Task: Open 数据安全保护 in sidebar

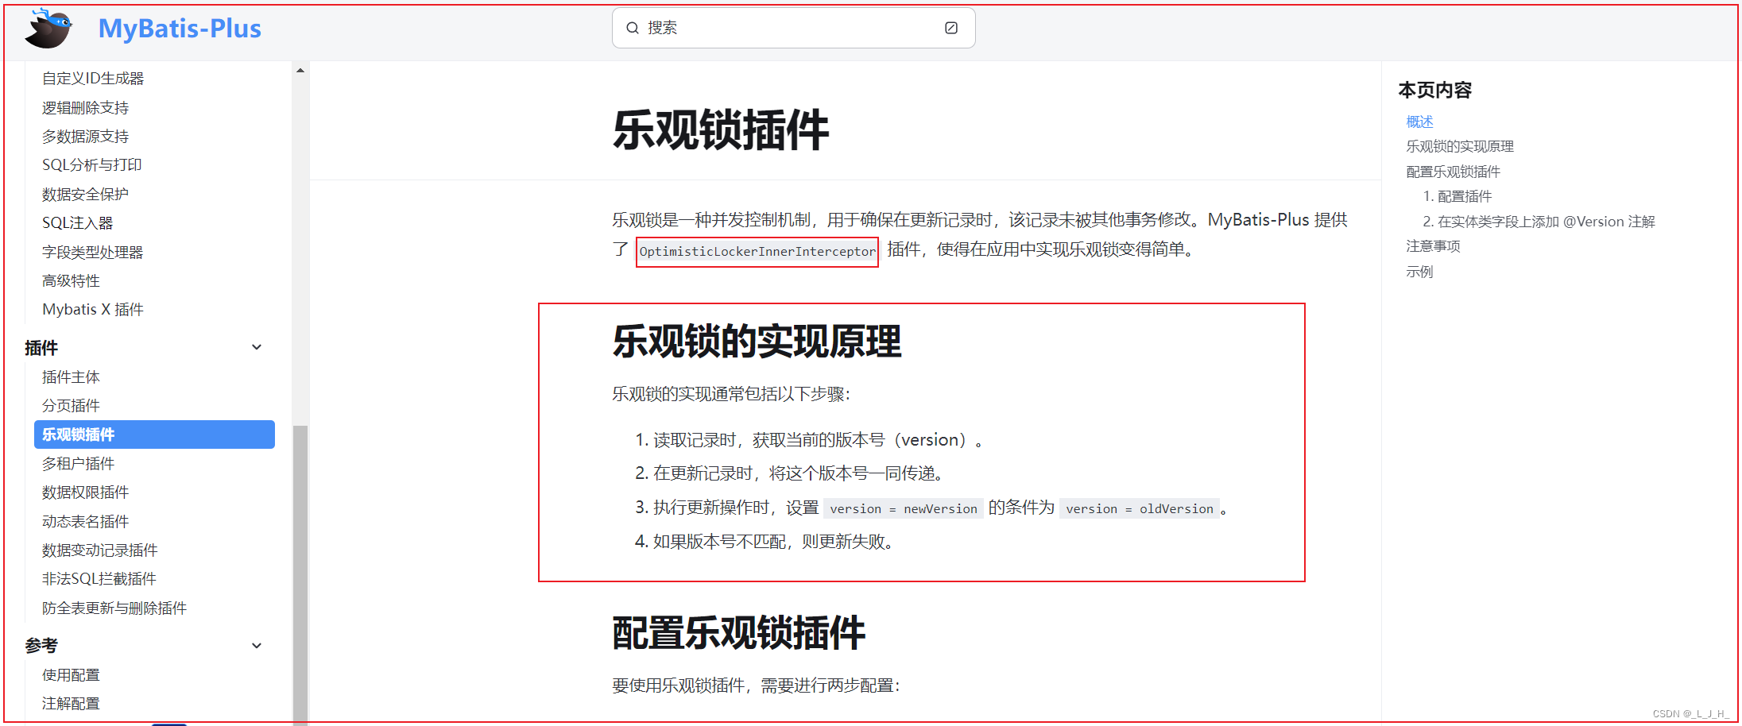Action: [x=85, y=195]
